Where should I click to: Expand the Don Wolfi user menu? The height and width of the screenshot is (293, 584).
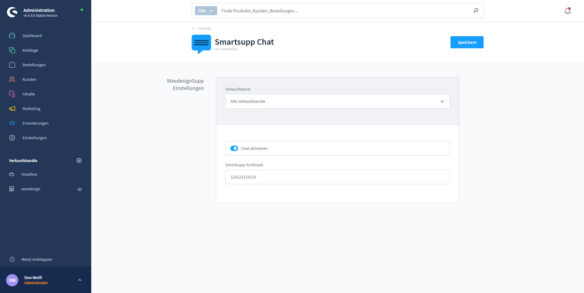(80, 280)
